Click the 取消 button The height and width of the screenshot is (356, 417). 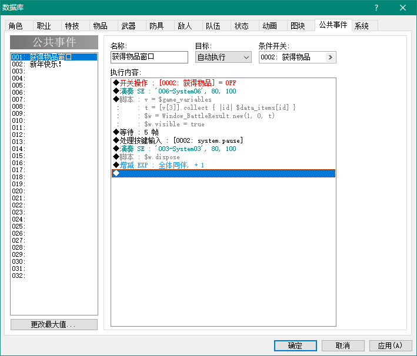point(343,345)
